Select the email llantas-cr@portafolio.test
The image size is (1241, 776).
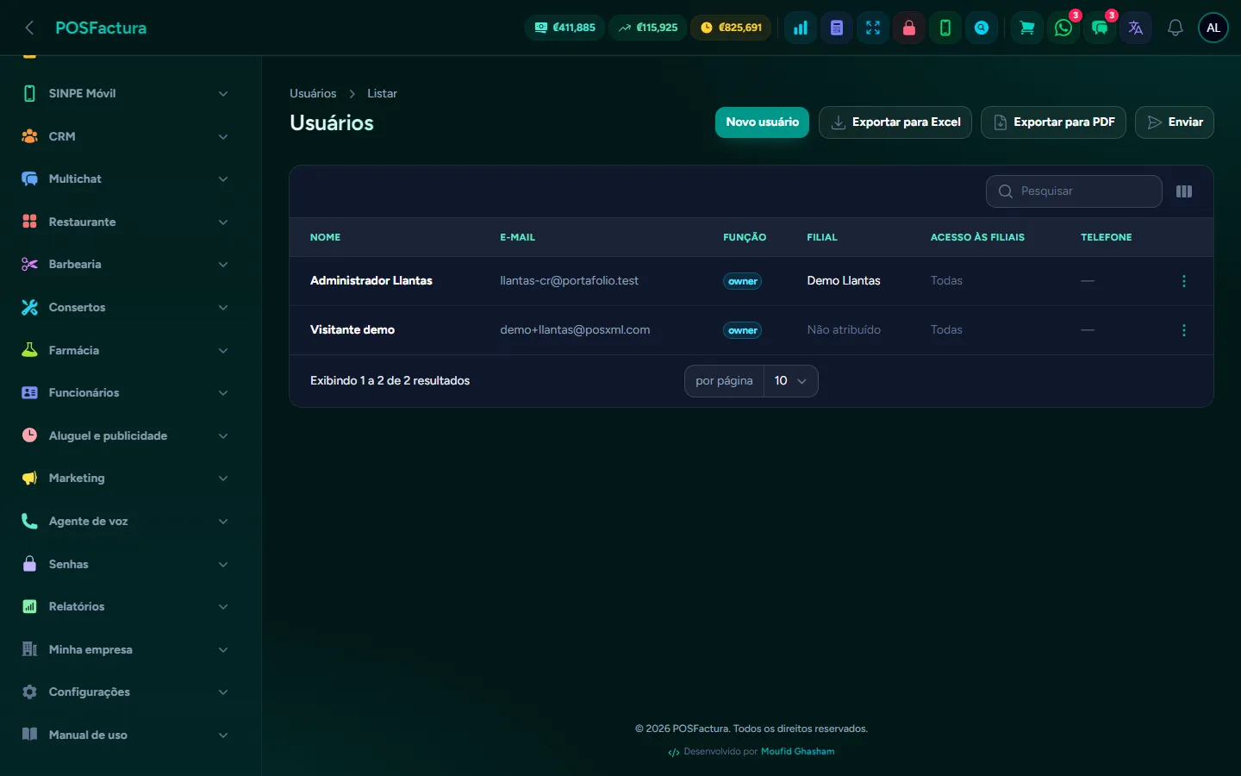(569, 281)
